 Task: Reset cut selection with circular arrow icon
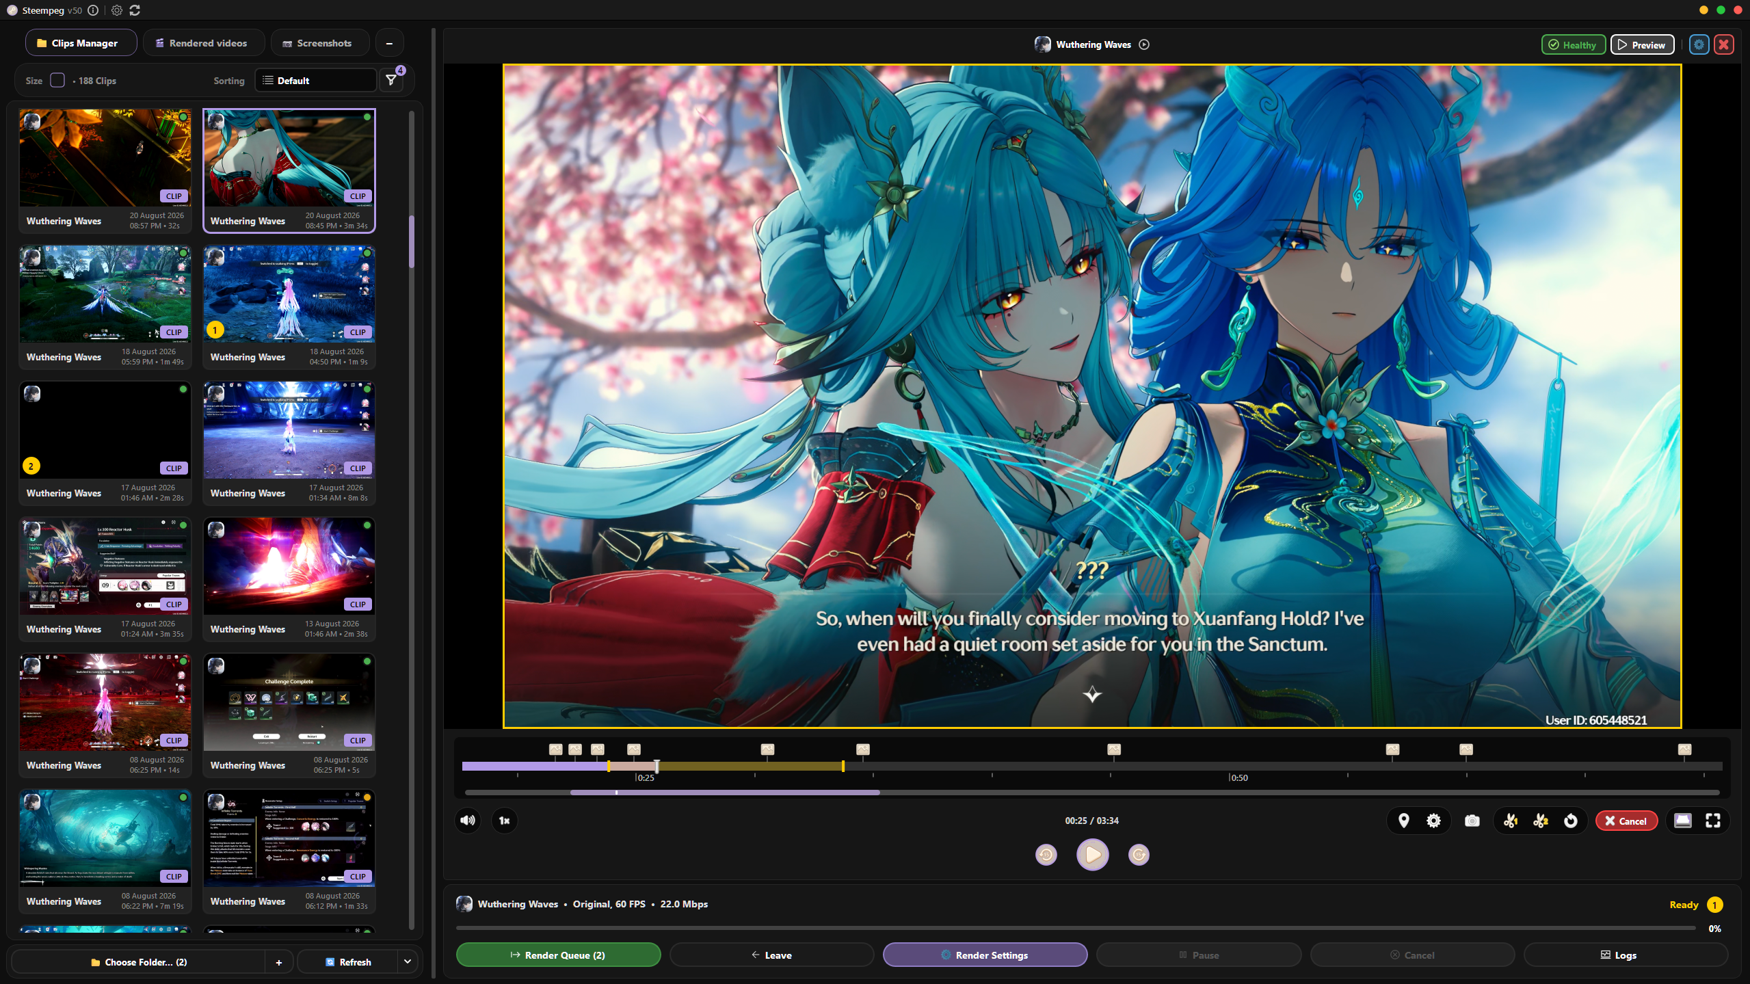click(x=1571, y=820)
